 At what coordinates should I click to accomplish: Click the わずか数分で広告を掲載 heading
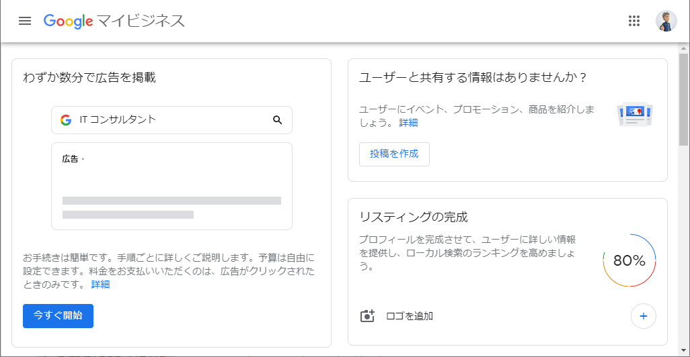pyautogui.click(x=89, y=77)
